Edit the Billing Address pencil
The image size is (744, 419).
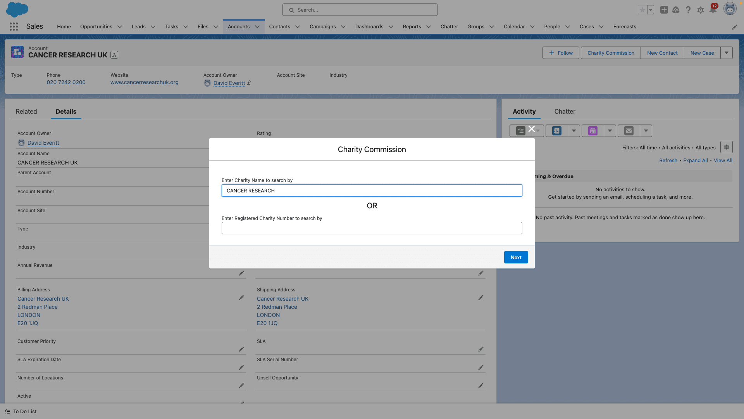click(x=241, y=298)
